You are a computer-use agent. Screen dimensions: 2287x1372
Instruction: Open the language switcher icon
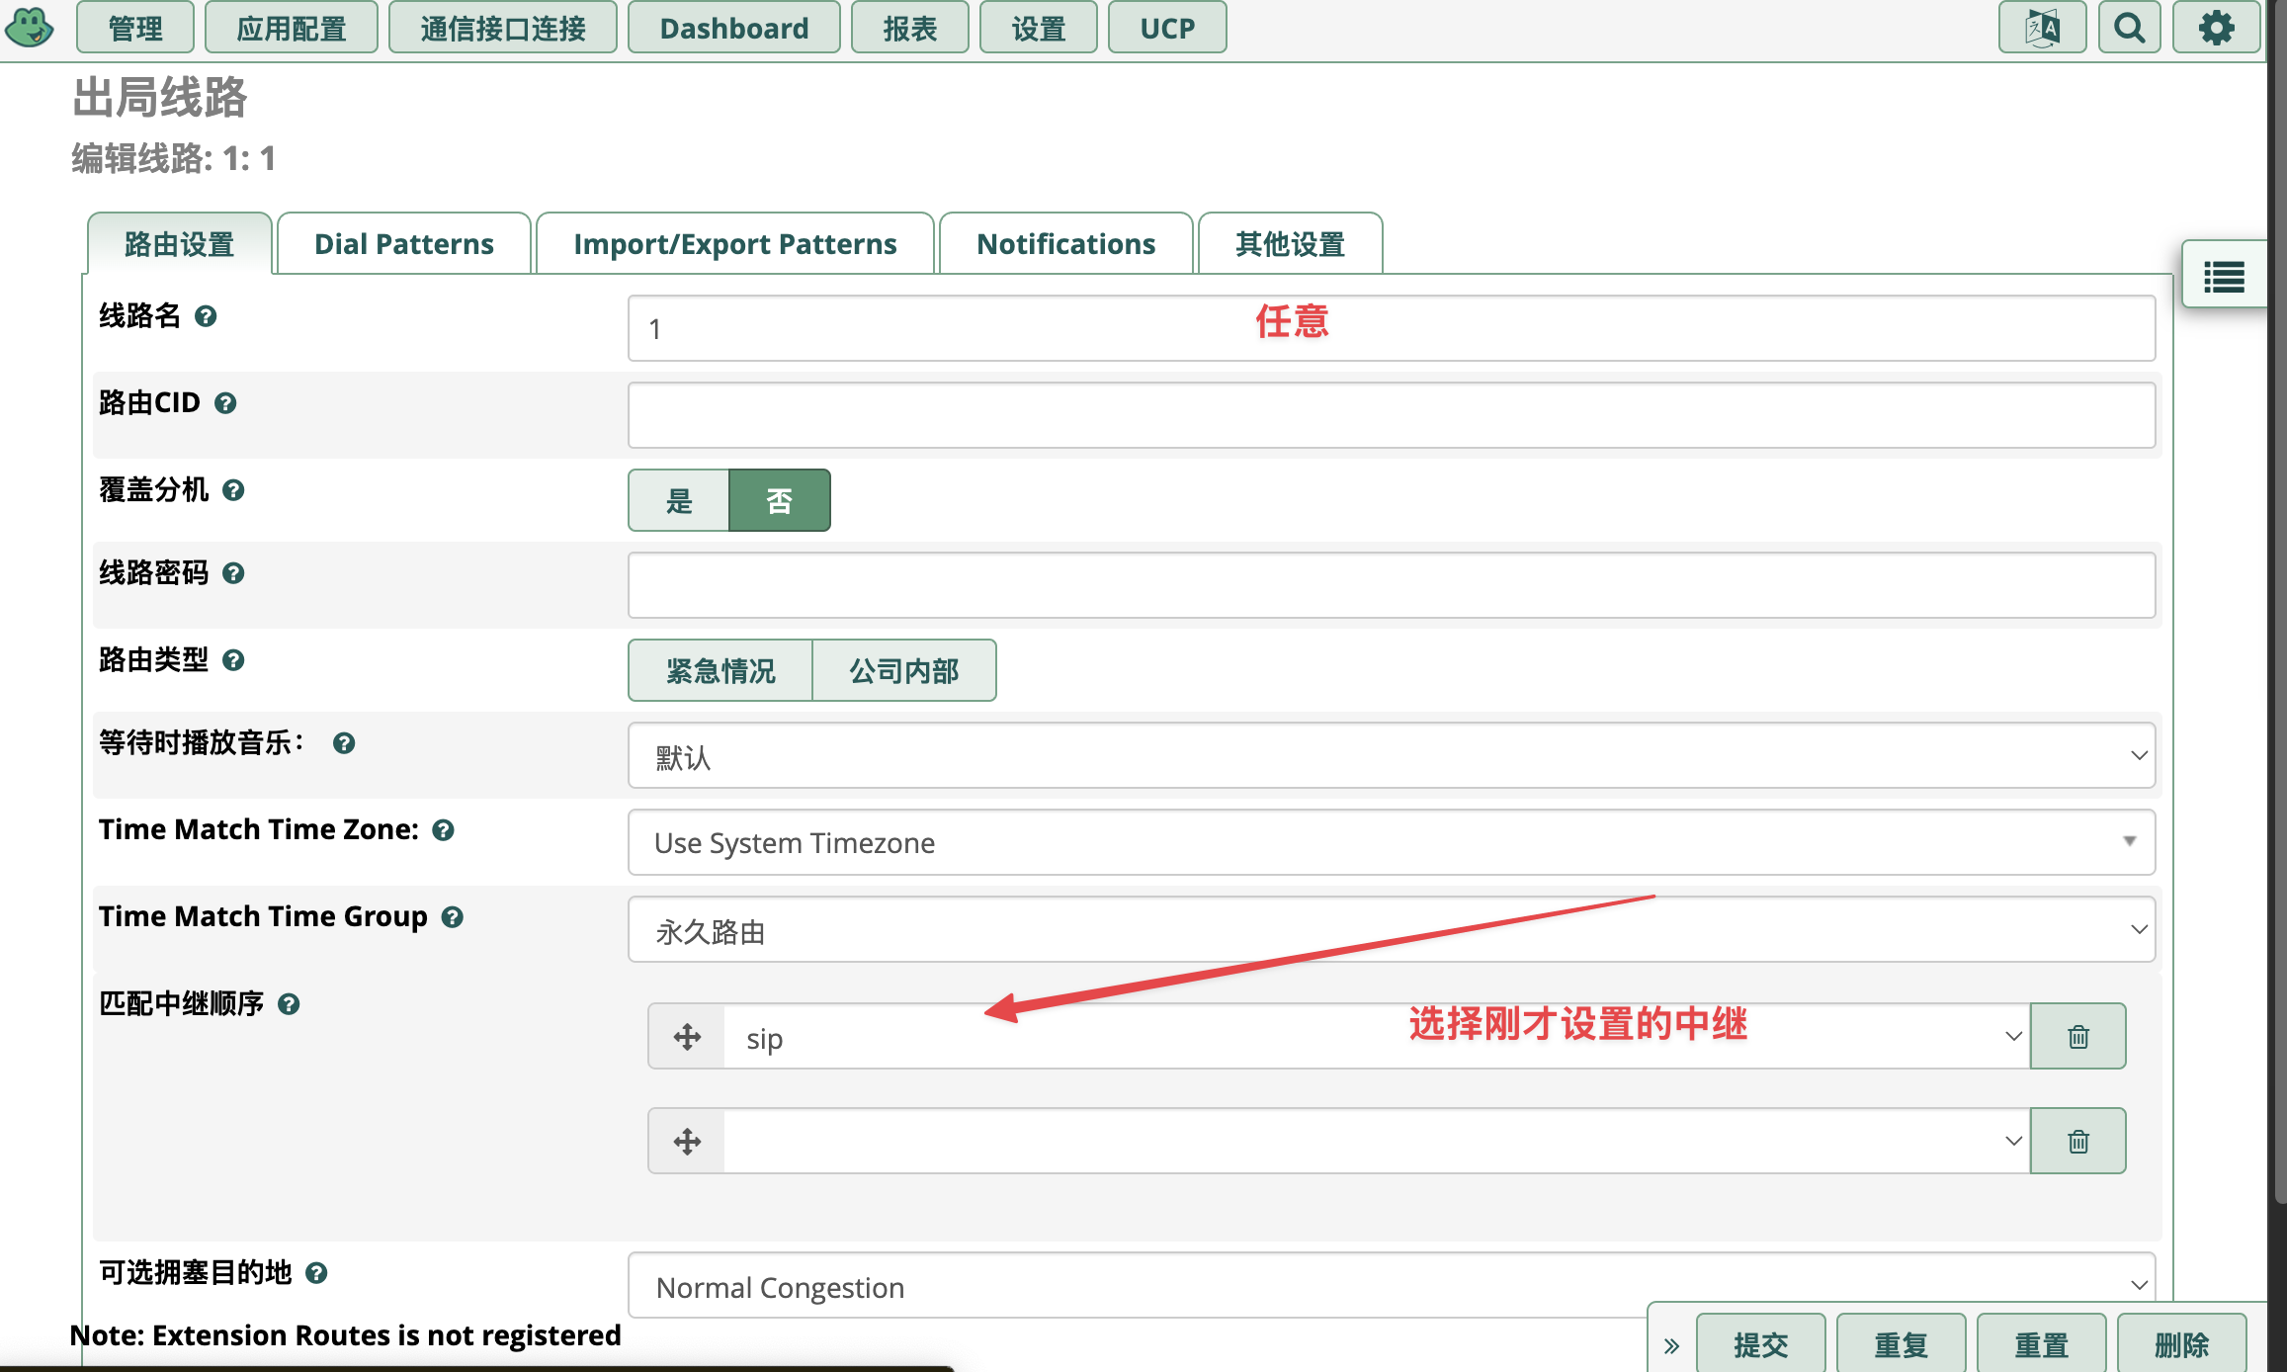pyautogui.click(x=2042, y=28)
